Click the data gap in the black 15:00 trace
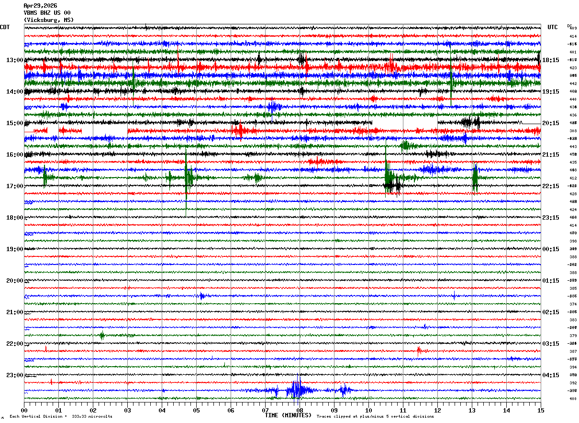Screen dimensions: 579x423 tap(405, 123)
